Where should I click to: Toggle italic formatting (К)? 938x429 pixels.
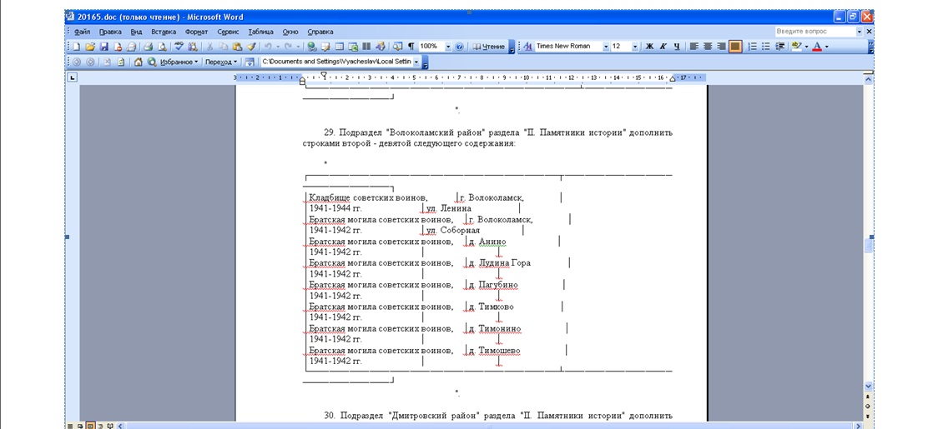[663, 47]
